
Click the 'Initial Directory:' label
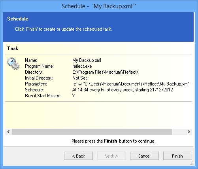pyautogui.click(x=39, y=78)
